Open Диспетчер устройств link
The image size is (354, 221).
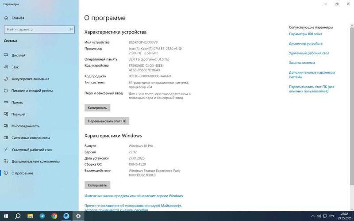click(306, 43)
